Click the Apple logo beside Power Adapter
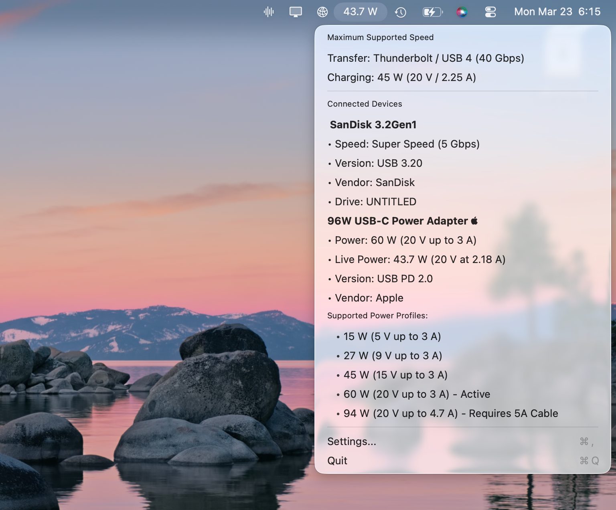This screenshot has height=510, width=616. tap(474, 221)
